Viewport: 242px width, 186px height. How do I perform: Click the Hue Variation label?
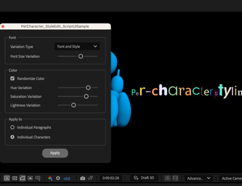[x=21, y=88]
